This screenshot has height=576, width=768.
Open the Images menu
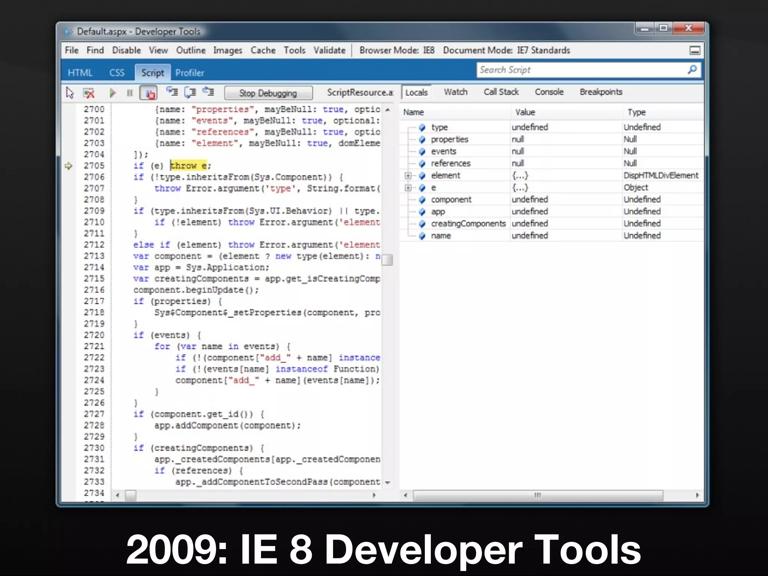[228, 50]
